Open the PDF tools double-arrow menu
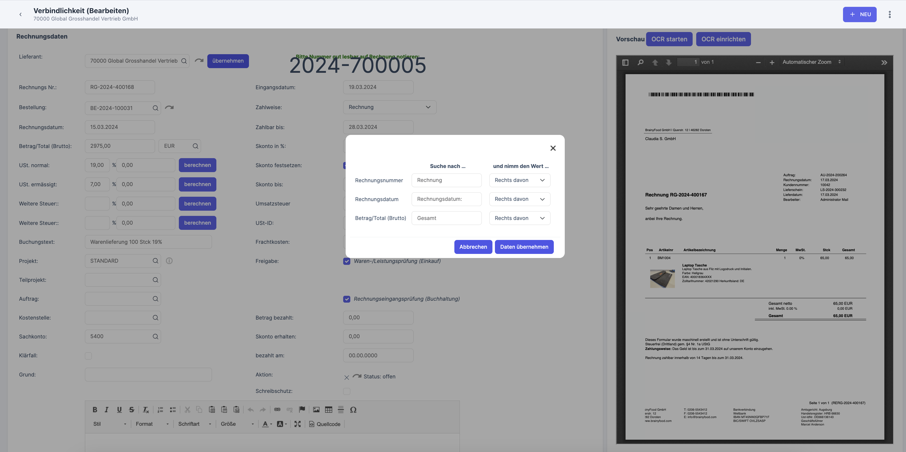Screen dimensions: 906x452 click(884, 63)
